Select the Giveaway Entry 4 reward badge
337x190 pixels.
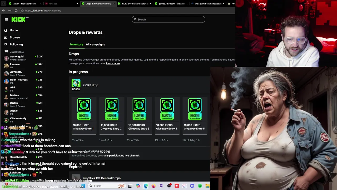(167, 109)
